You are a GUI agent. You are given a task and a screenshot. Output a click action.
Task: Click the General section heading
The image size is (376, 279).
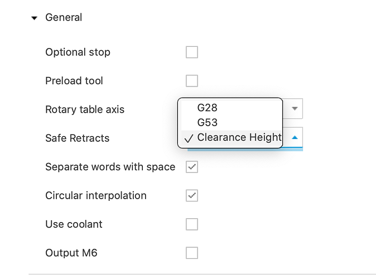pyautogui.click(x=64, y=17)
